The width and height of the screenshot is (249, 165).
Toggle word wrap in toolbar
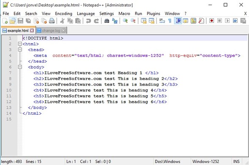pos(162,21)
